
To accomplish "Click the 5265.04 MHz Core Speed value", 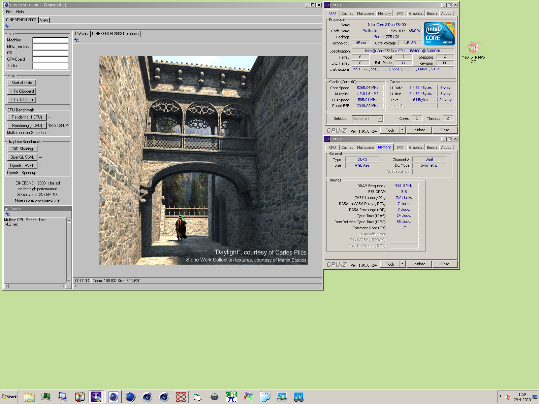I will point(368,88).
